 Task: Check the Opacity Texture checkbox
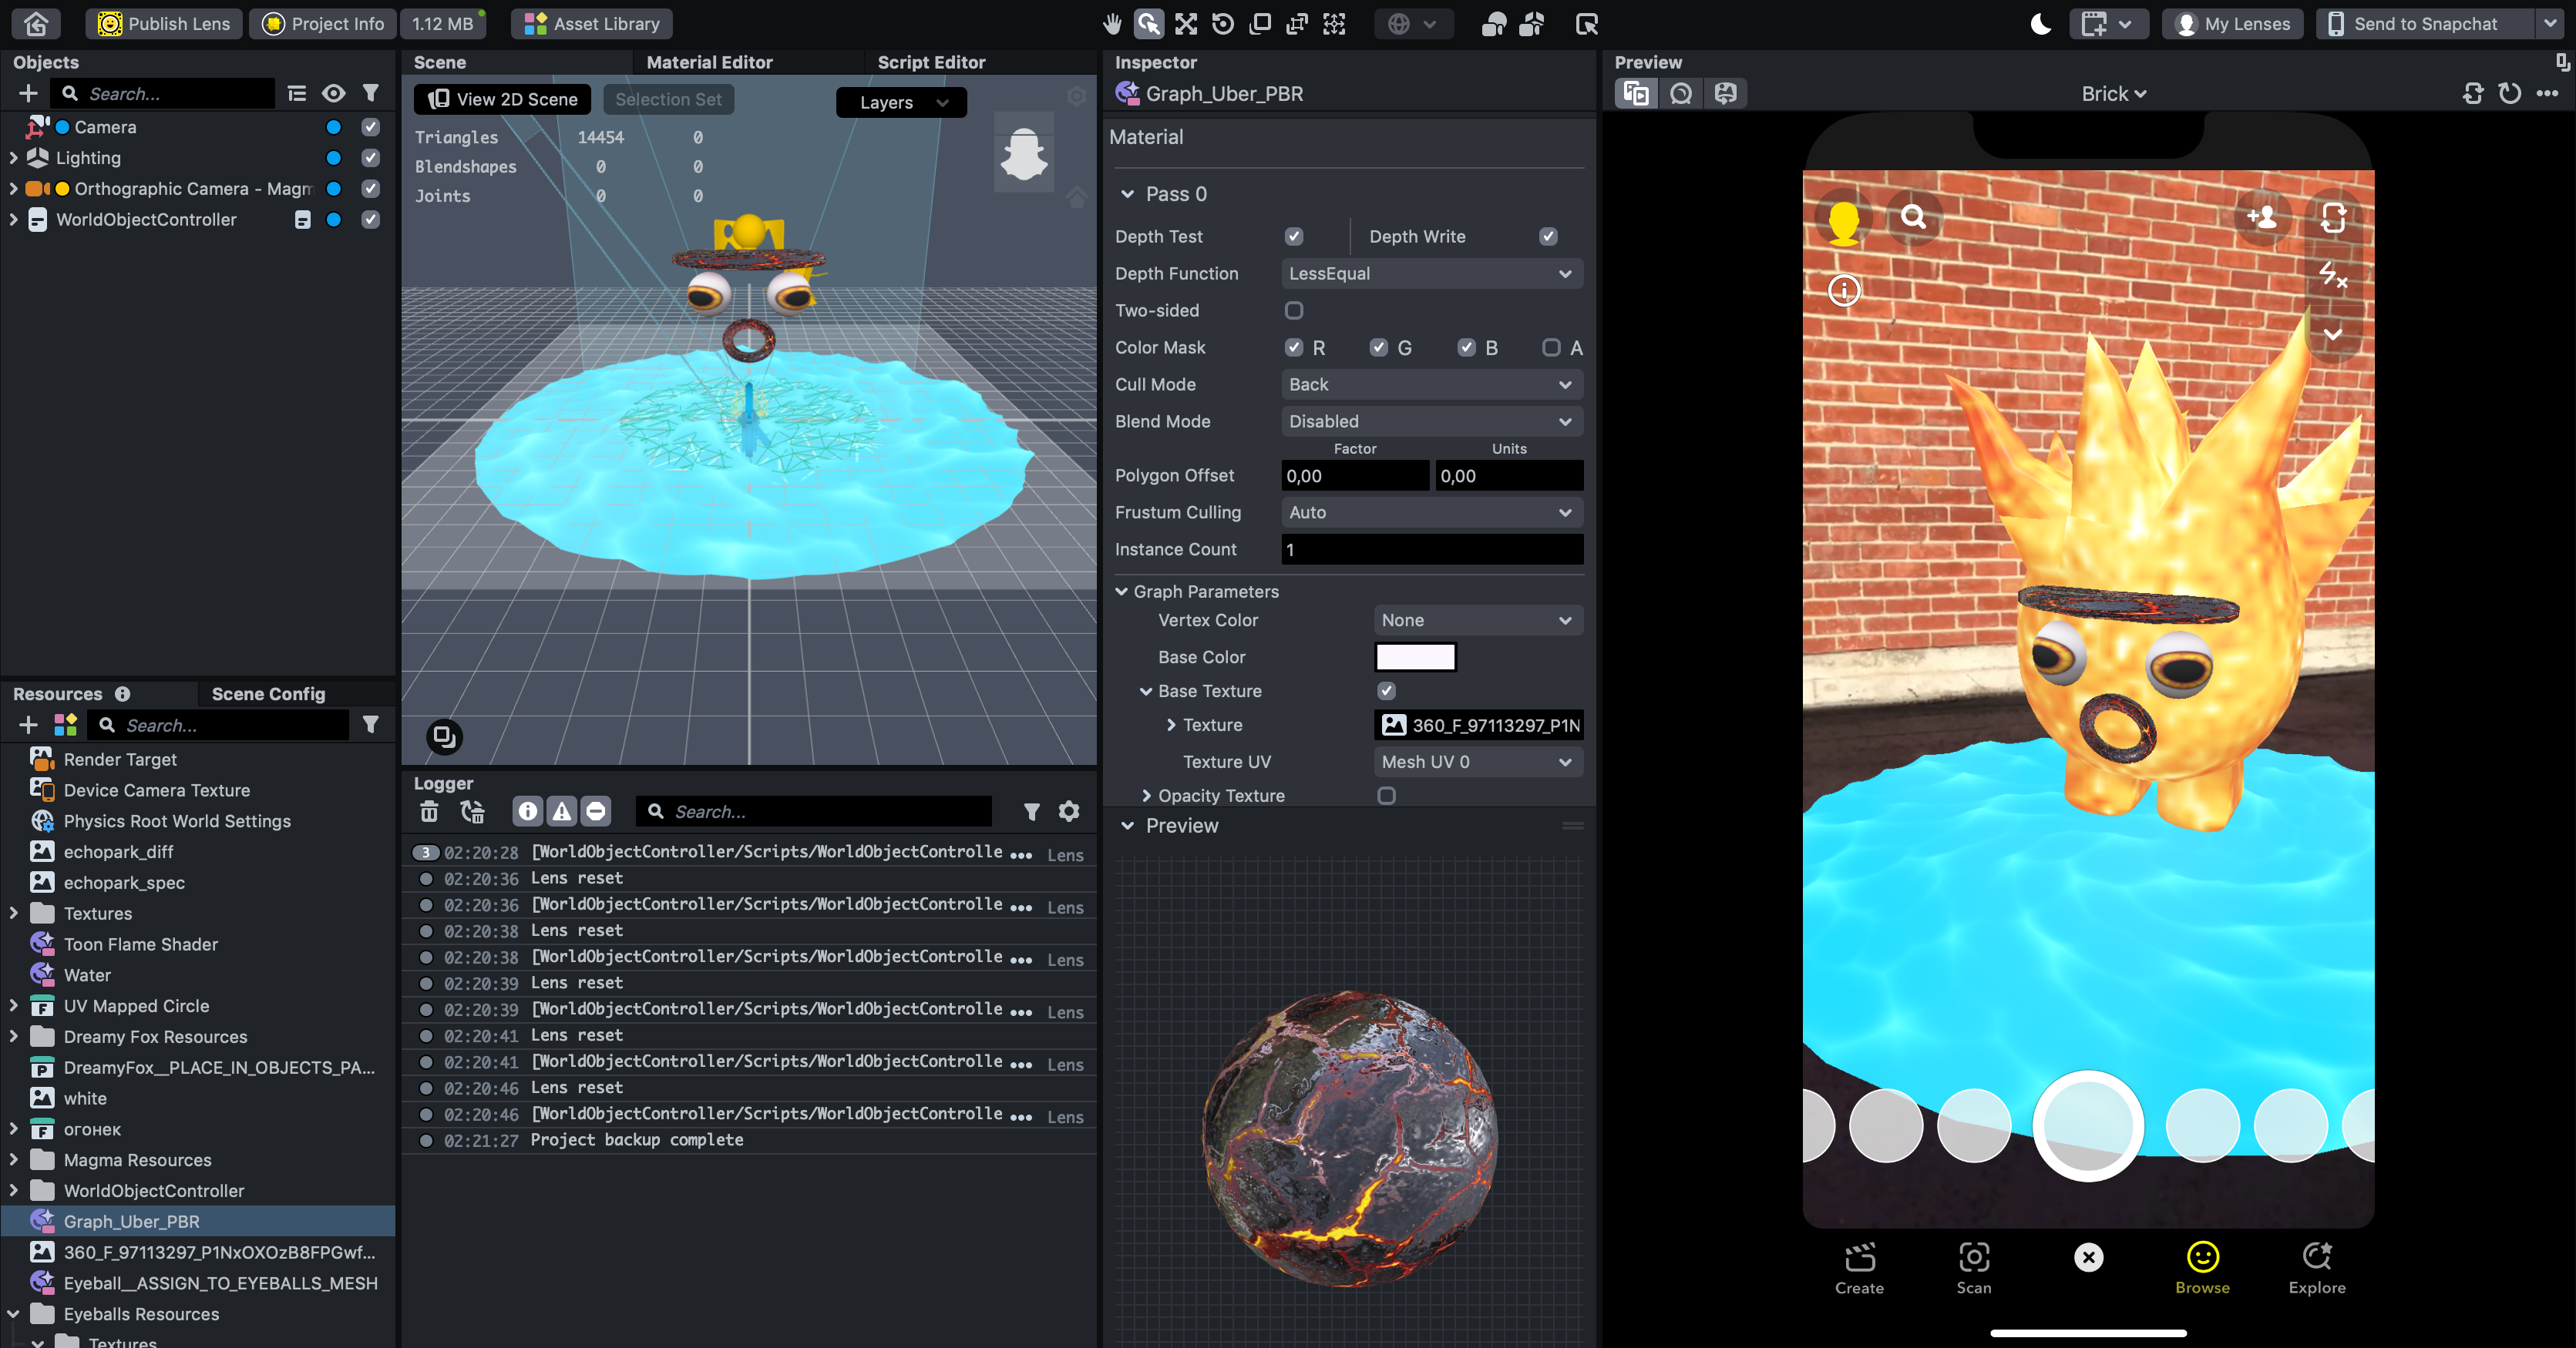pos(1386,796)
